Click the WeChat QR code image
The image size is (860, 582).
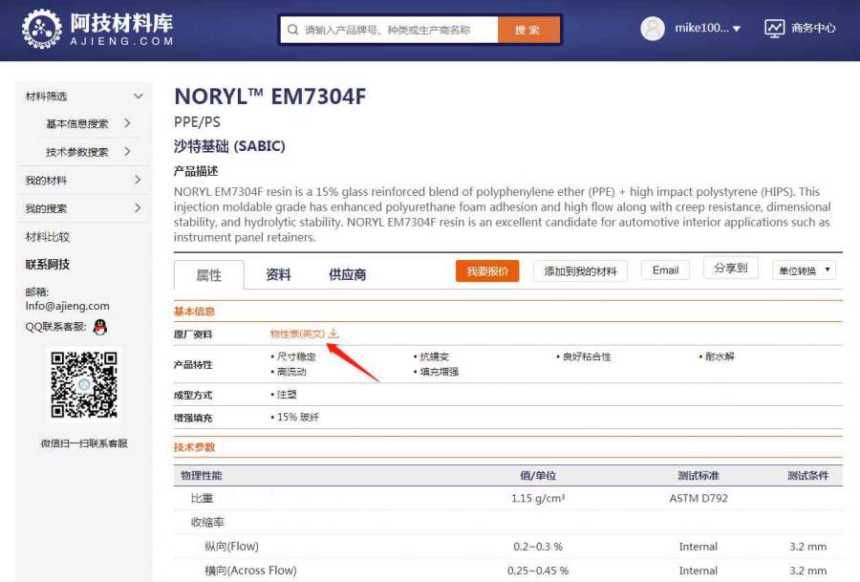pyautogui.click(x=84, y=384)
